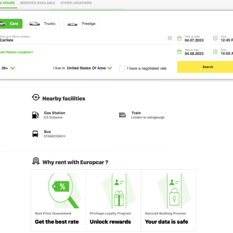Click the percent tag magnifier illustration
Viewport: 233px width, 233px height.
click(64, 191)
